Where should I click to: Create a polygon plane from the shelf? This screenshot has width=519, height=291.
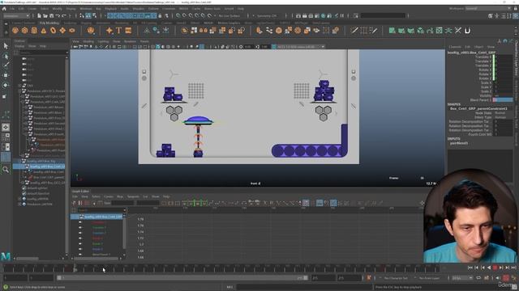(62, 31)
